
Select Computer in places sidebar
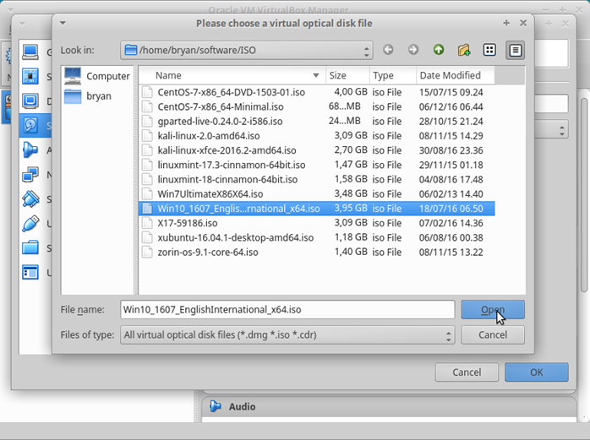(x=97, y=76)
